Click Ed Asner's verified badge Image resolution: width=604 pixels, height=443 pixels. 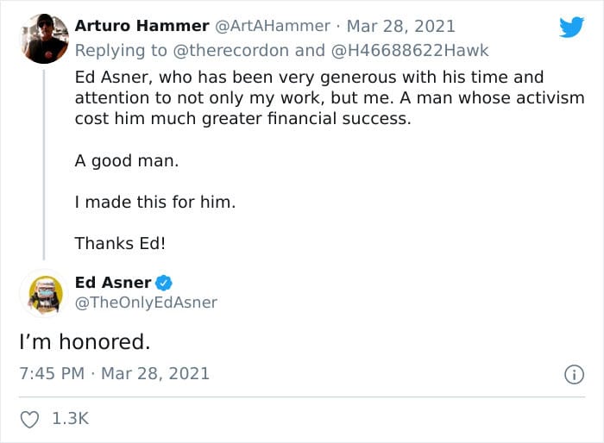point(164,283)
